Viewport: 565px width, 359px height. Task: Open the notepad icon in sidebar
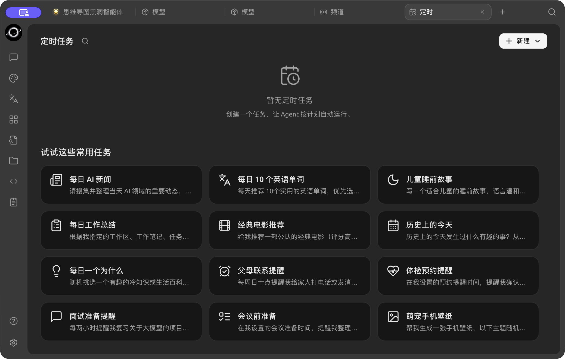point(14,202)
